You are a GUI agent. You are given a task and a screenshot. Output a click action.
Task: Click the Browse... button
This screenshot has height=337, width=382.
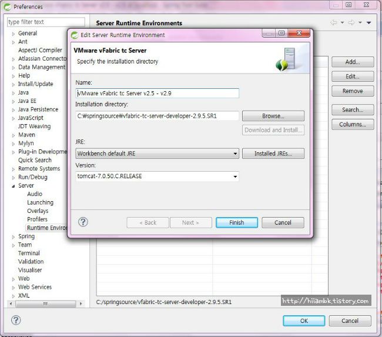pyautogui.click(x=273, y=116)
